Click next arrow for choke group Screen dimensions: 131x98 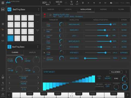point(38,77)
